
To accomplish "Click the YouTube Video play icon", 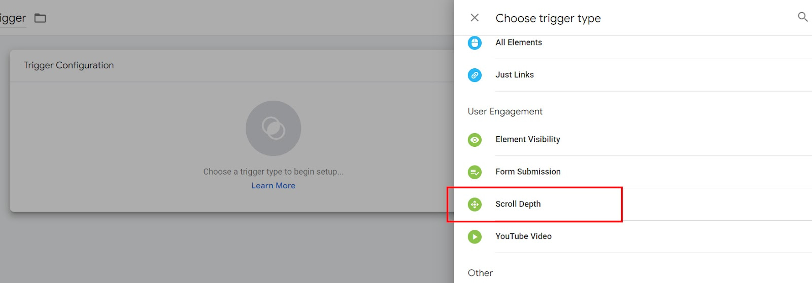I will [x=475, y=236].
